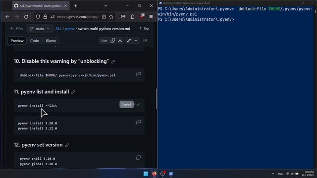Screen dimensions: 317x178
Task: Open the list all tabs chevron
Action: tap(106, 6)
